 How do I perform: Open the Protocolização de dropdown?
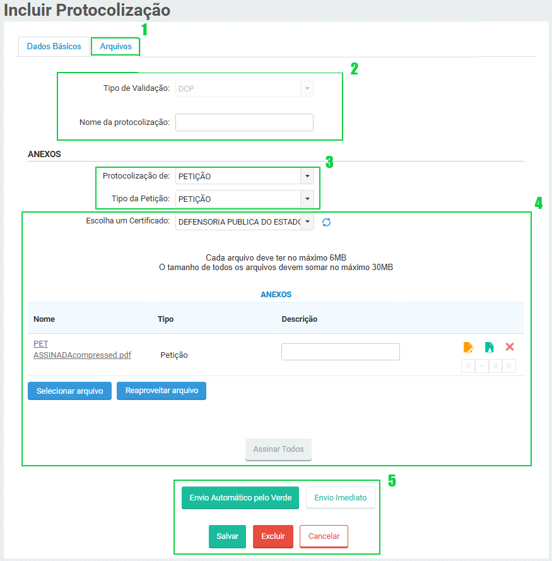point(307,176)
